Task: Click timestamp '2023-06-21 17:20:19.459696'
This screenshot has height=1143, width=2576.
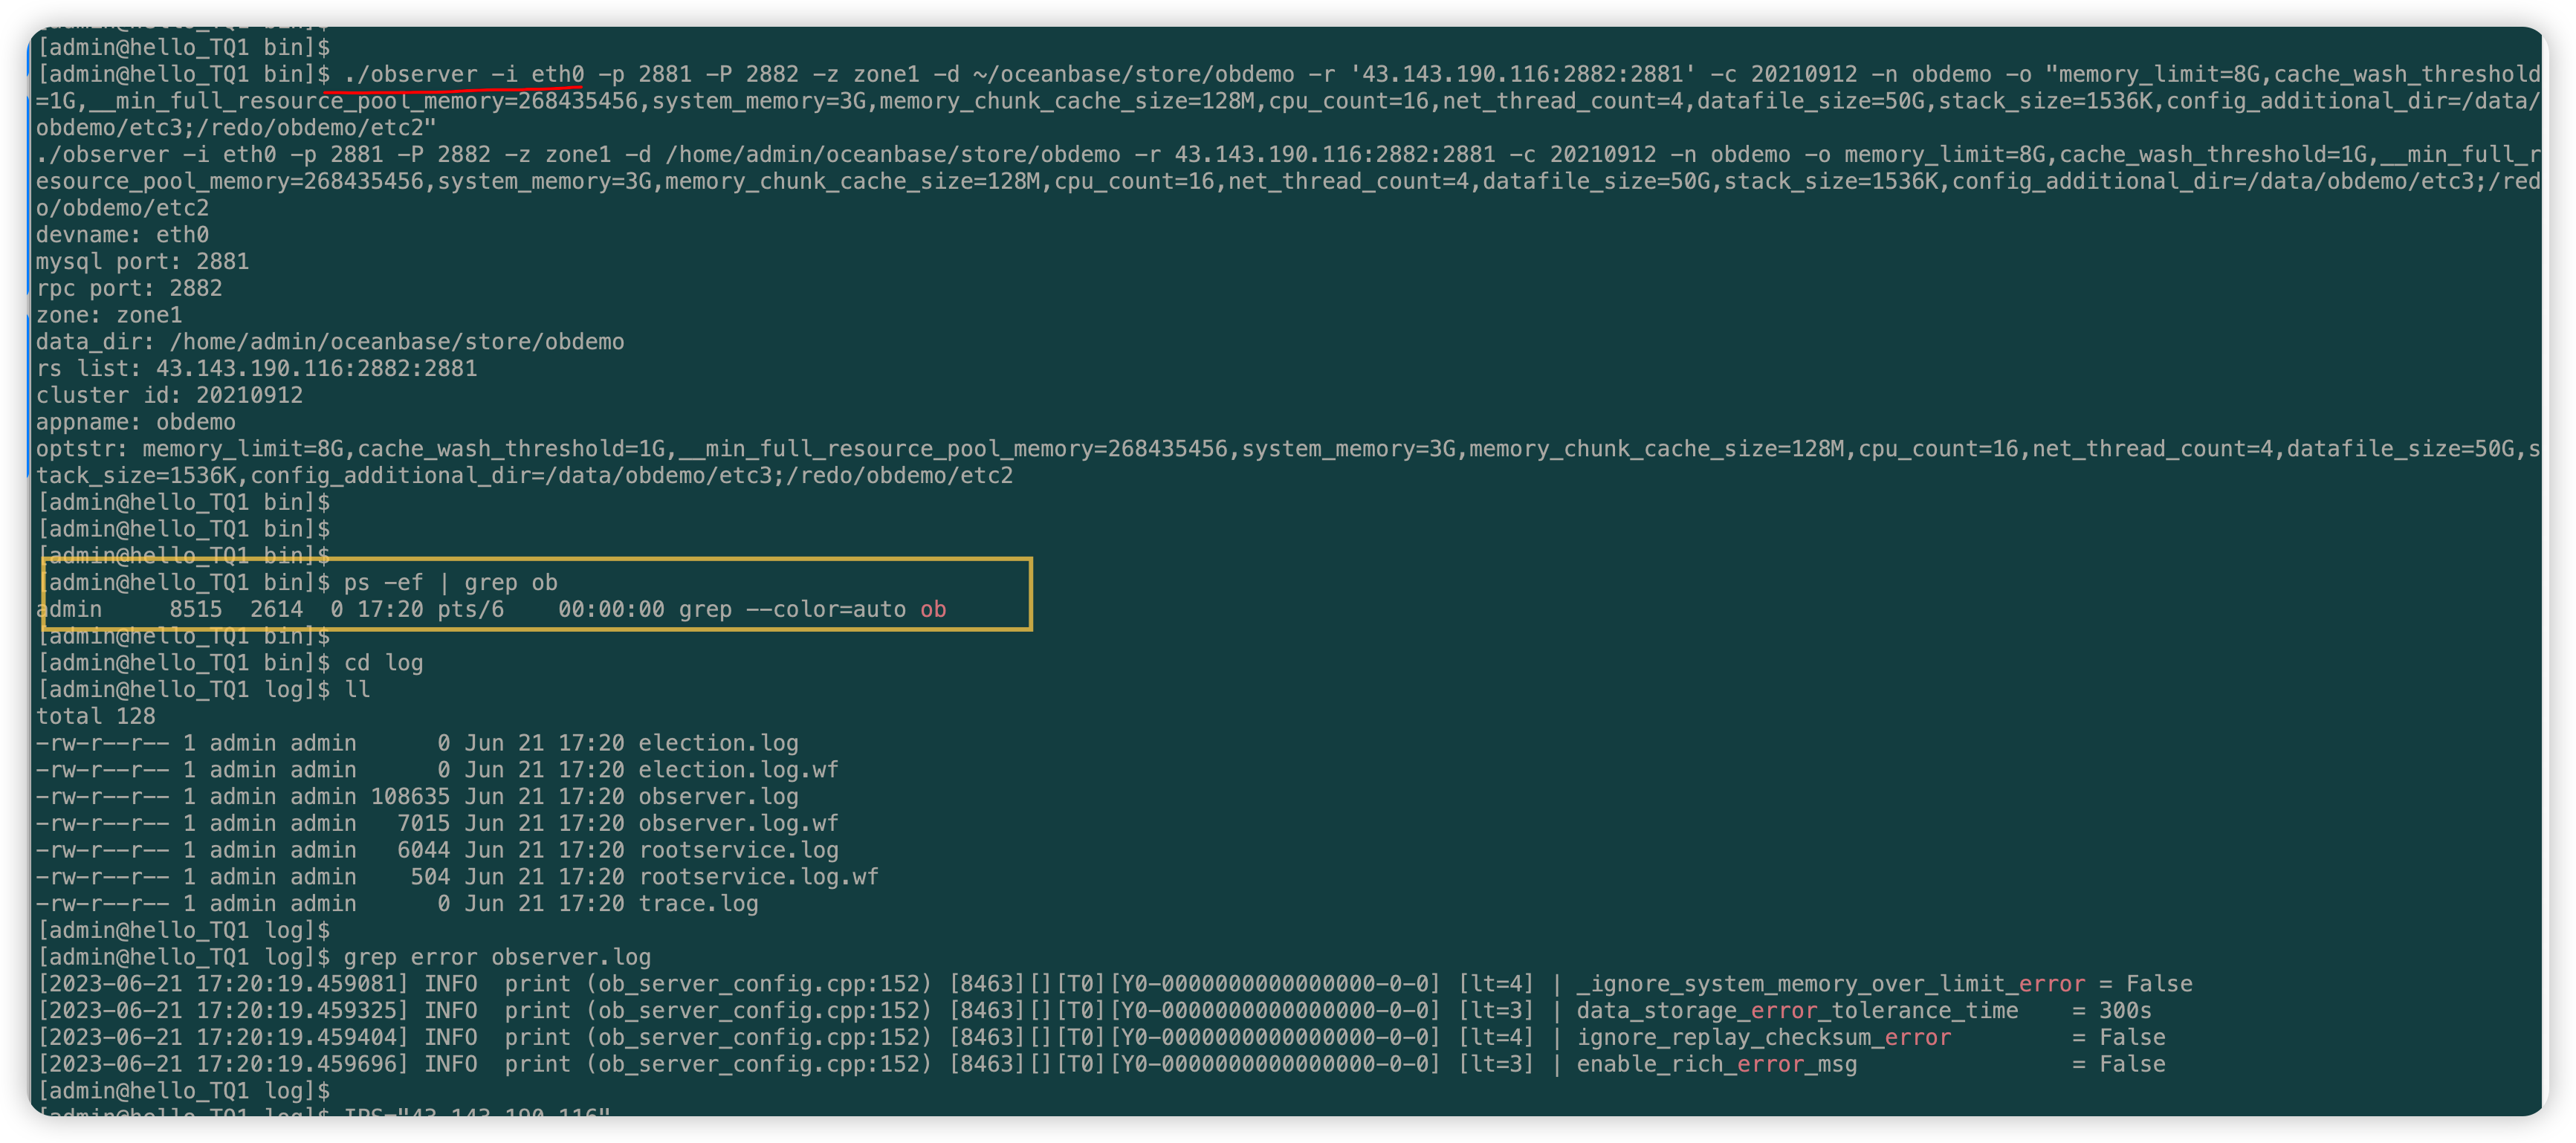Action: [223, 1064]
